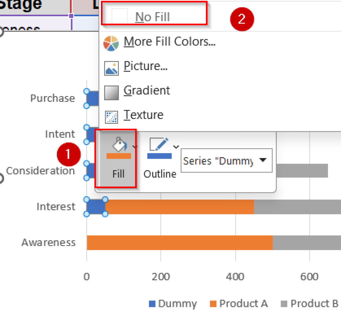The image size is (341, 312).
Task: Choose the Picture menu entry
Action: 146,66
